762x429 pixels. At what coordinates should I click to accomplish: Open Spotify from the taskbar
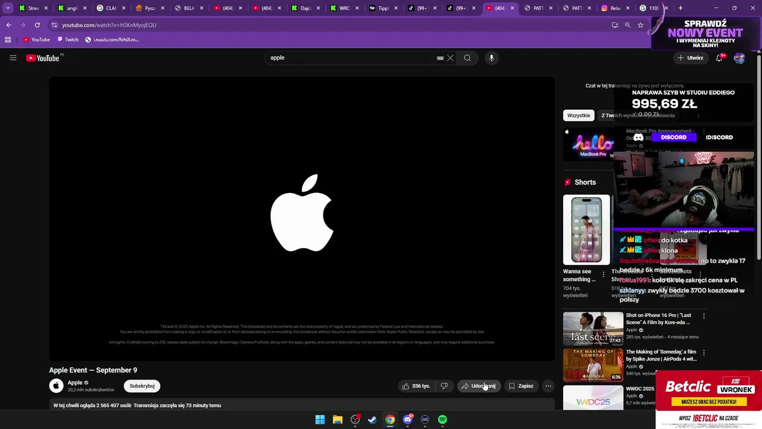click(442, 419)
